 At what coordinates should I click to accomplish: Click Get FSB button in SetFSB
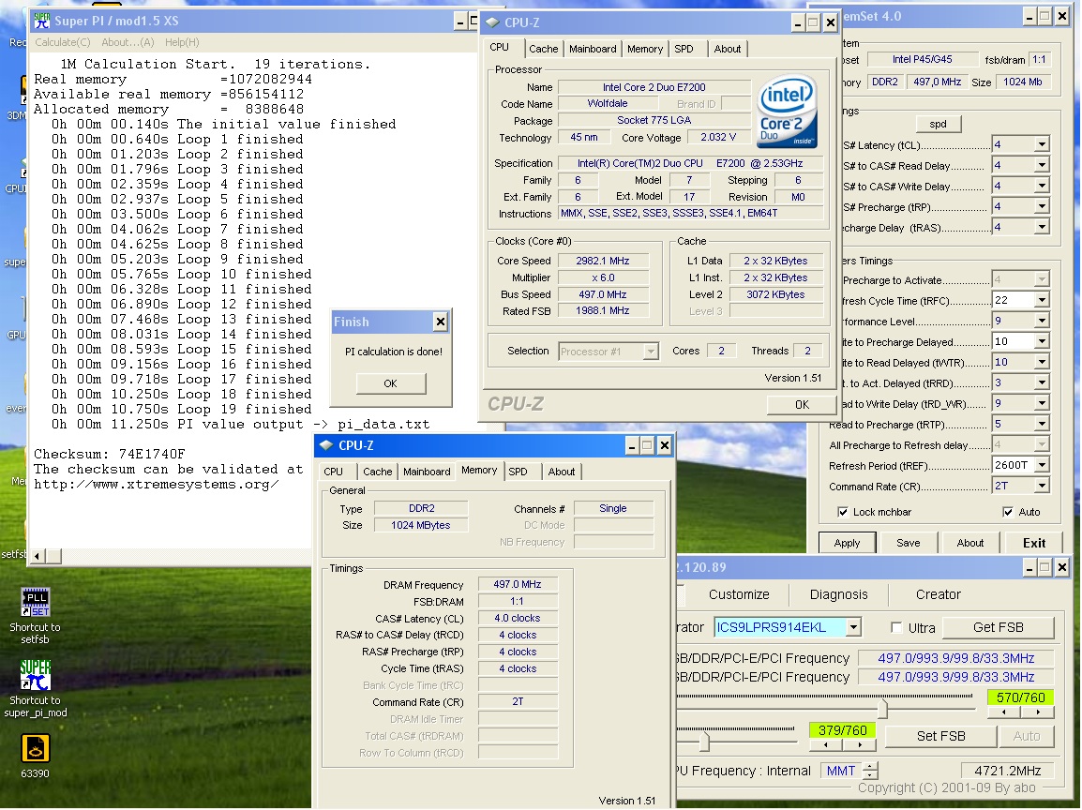pyautogui.click(x=998, y=627)
